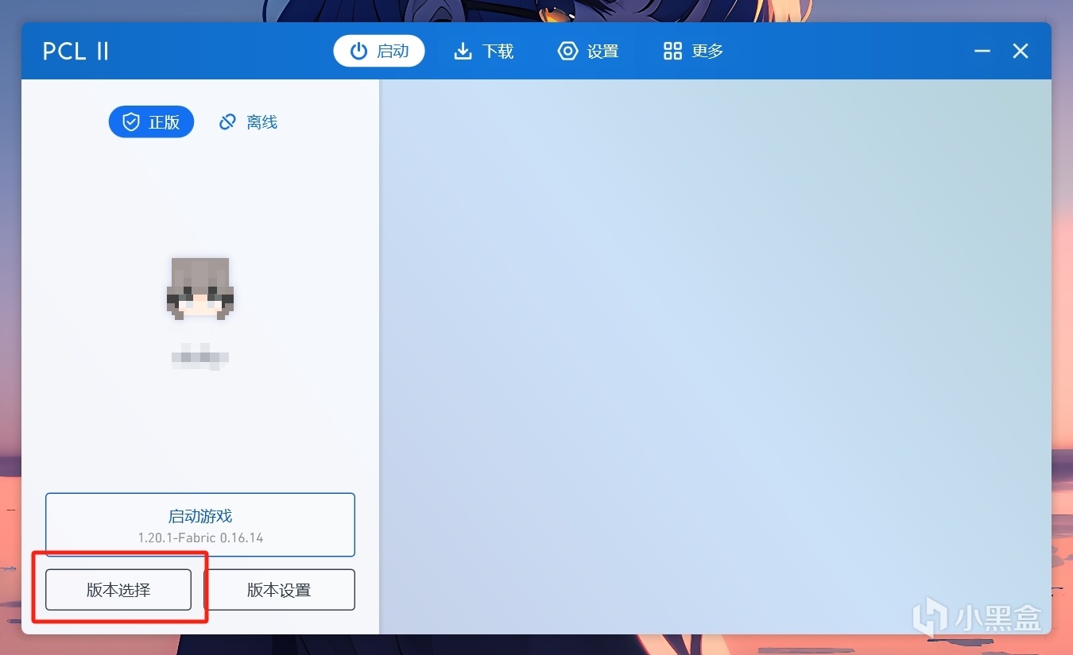
Task: Switch to 离线 login mode
Action: click(248, 121)
